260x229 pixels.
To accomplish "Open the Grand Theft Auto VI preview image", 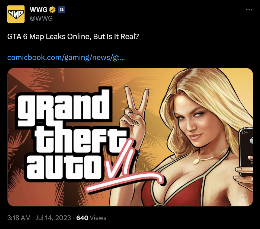I will coord(130,137).
